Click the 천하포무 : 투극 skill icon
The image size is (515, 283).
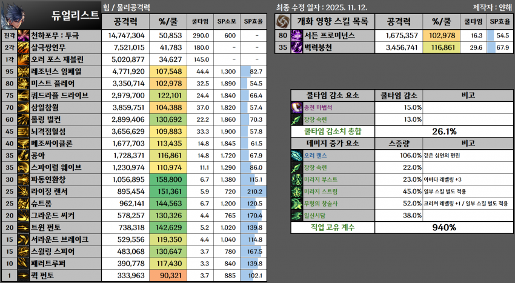pos(24,36)
